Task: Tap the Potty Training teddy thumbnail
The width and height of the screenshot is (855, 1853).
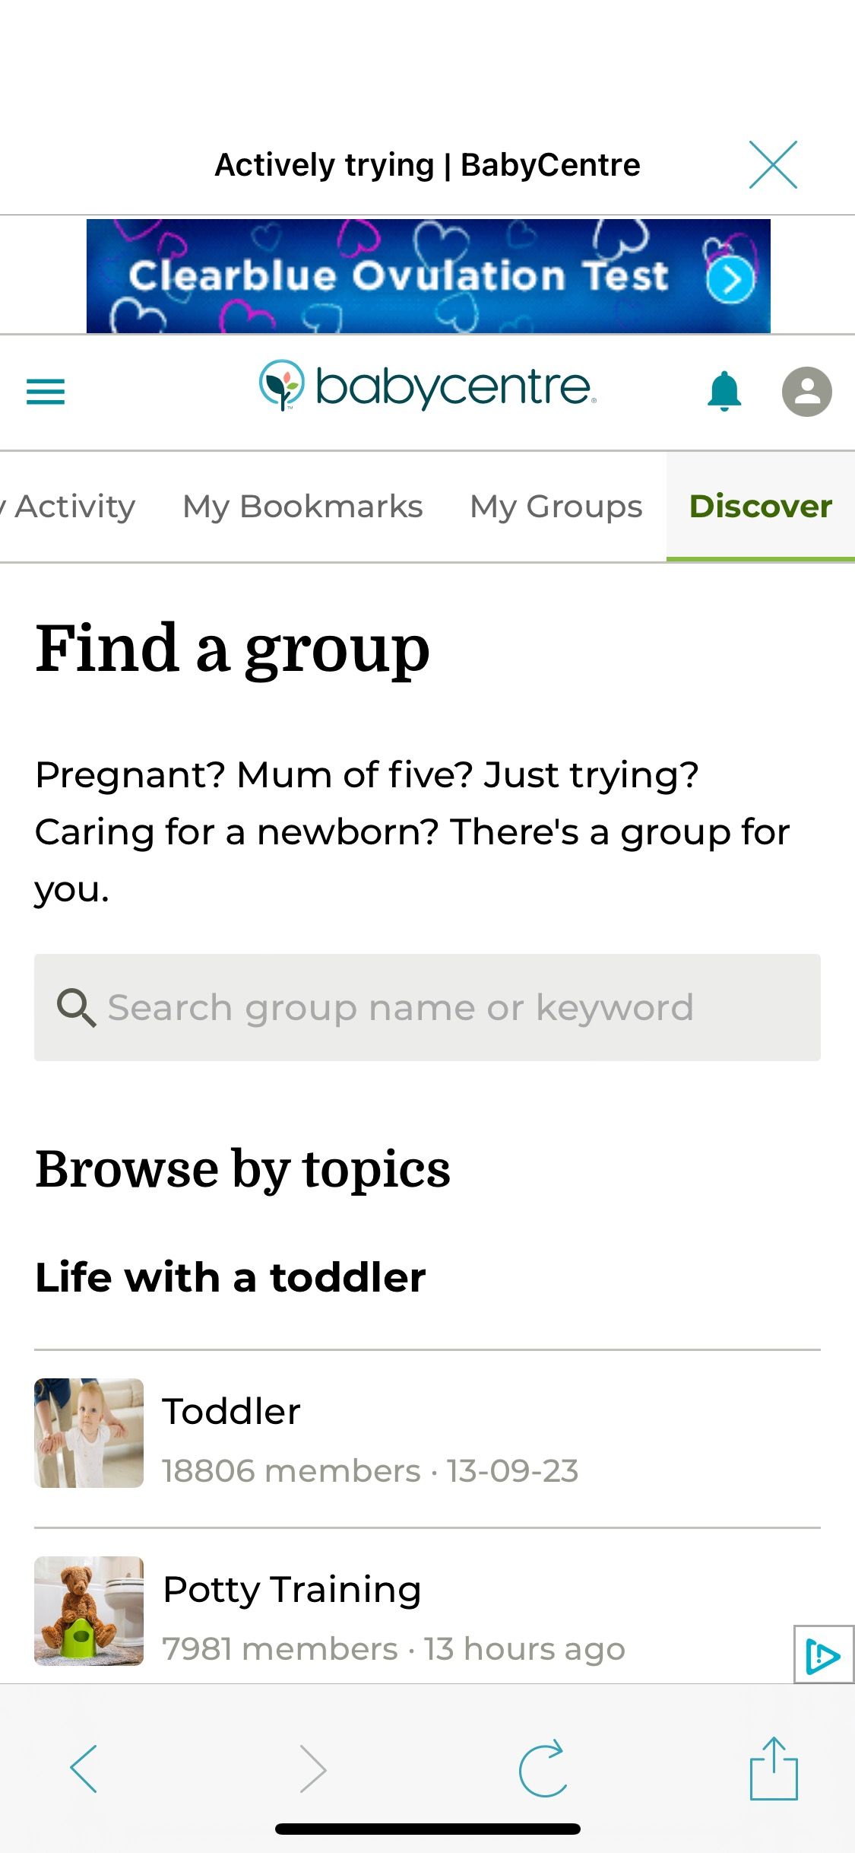Action: tap(89, 1611)
